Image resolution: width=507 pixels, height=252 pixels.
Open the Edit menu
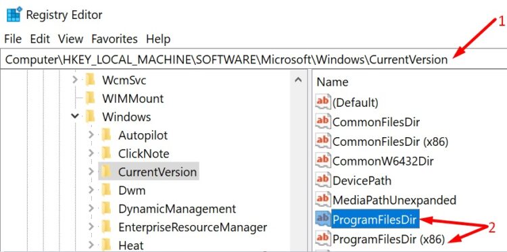coord(40,39)
